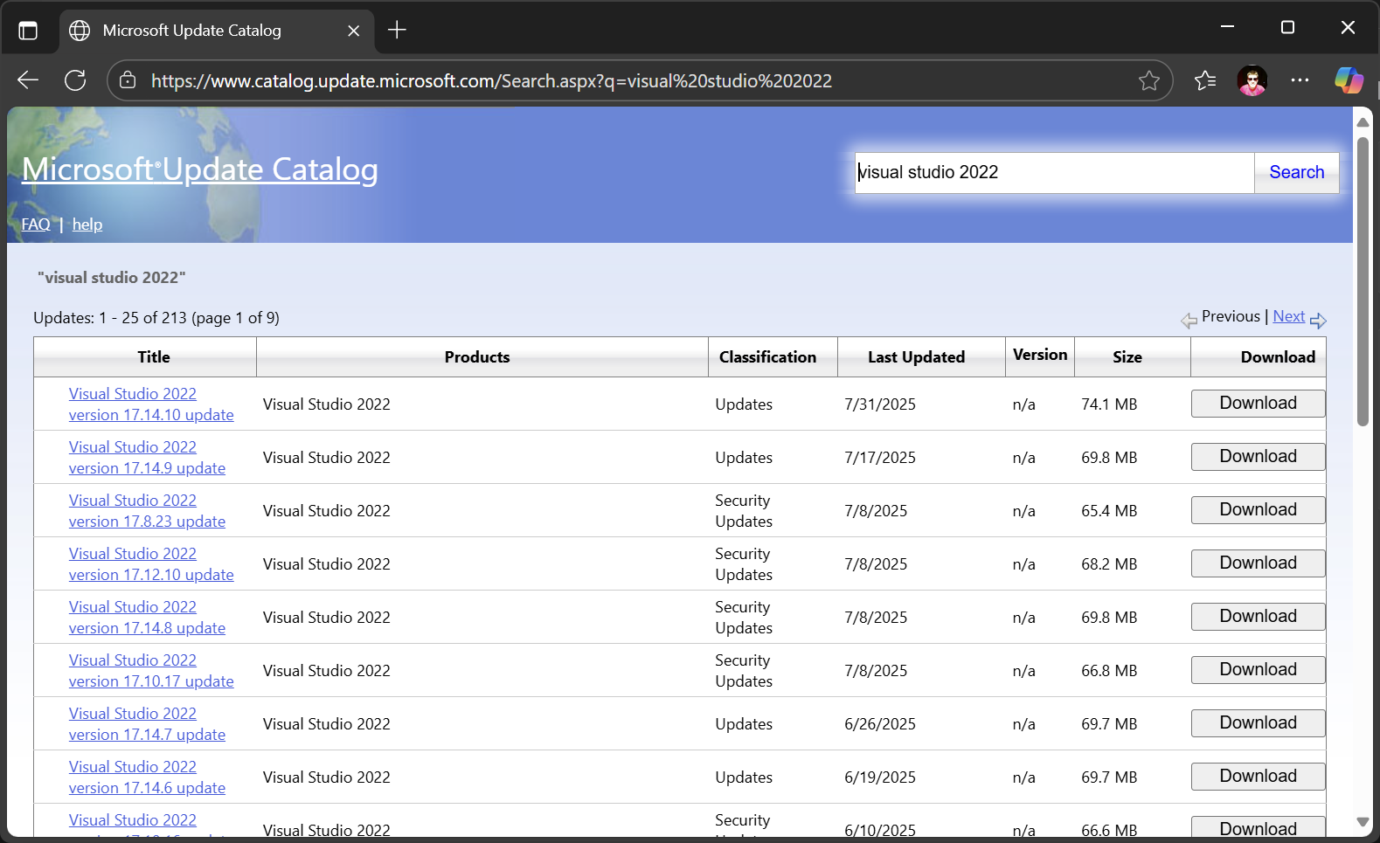Sort results by Classification column

[x=767, y=356]
